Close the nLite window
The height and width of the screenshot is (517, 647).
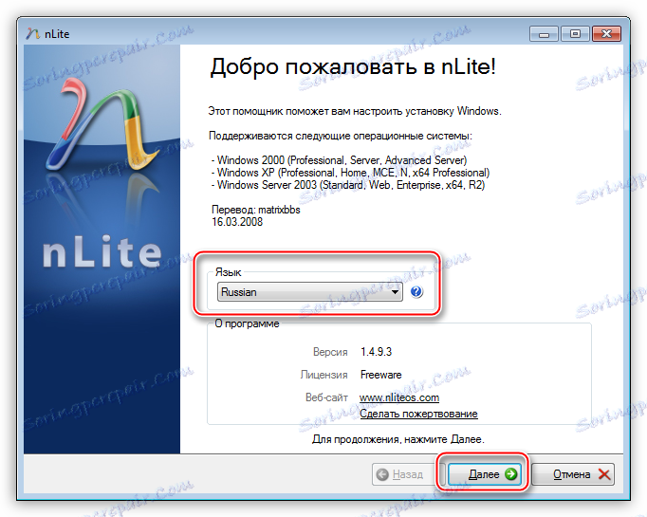tap(606, 34)
